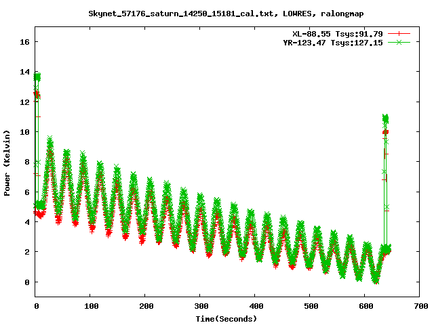Image resolution: width=434 pixels, height=325 pixels.
Task: Select legend entry YR-123.47 Tsys:127.15
Action: pyautogui.click(x=333, y=43)
